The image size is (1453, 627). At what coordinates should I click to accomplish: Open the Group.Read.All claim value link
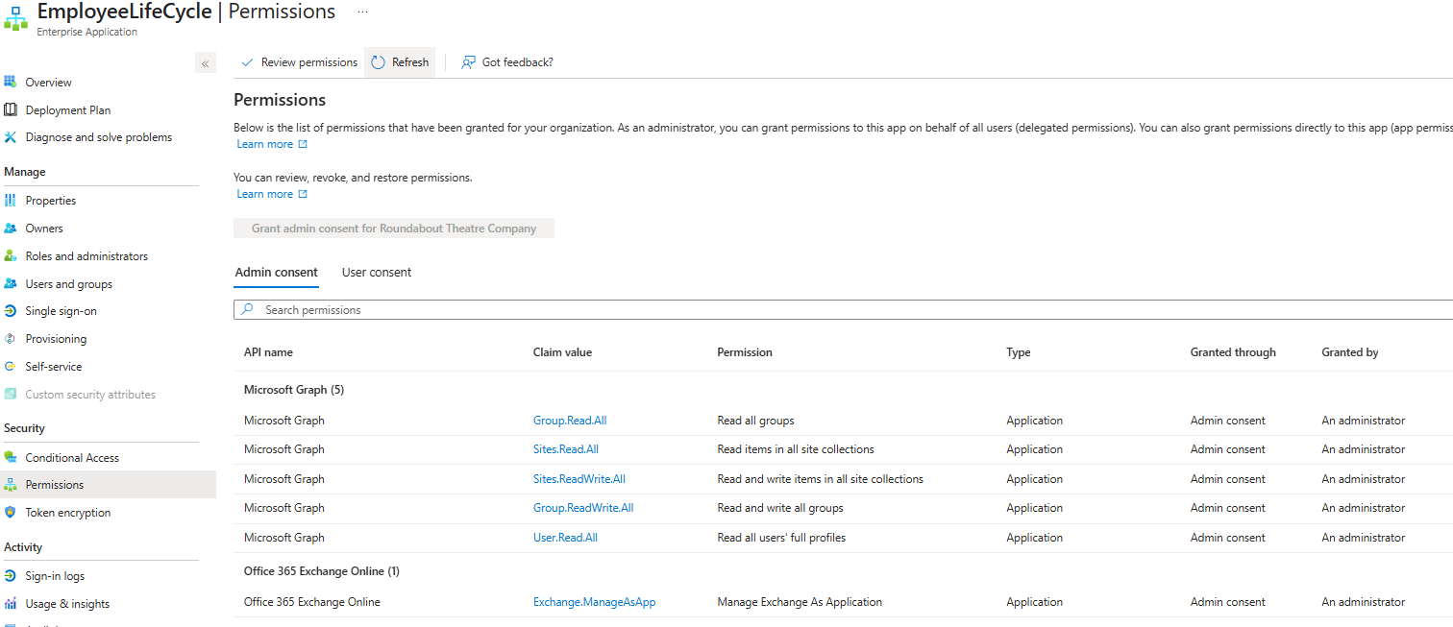pyautogui.click(x=570, y=421)
